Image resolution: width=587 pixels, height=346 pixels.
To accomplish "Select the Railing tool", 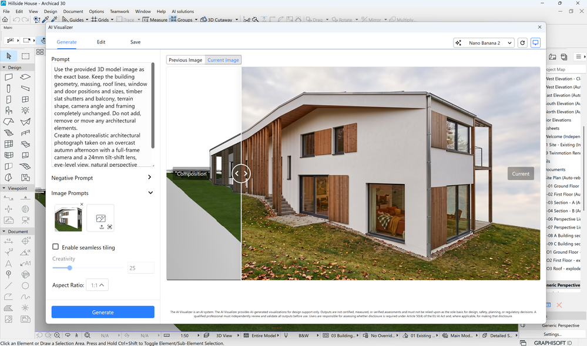I will (25, 133).
